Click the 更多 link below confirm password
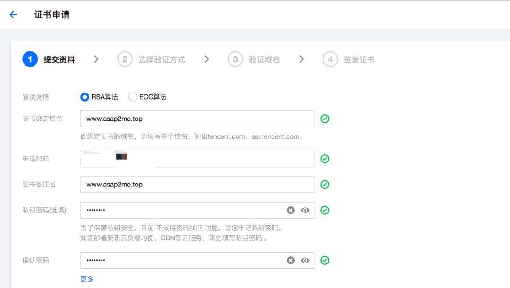 [x=86, y=279]
